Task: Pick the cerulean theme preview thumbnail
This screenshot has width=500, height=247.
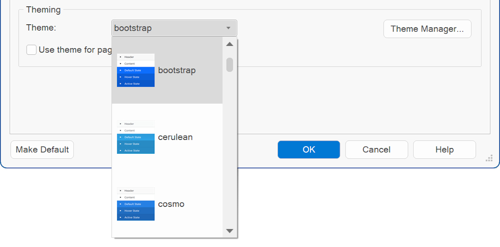Action: 135,137
